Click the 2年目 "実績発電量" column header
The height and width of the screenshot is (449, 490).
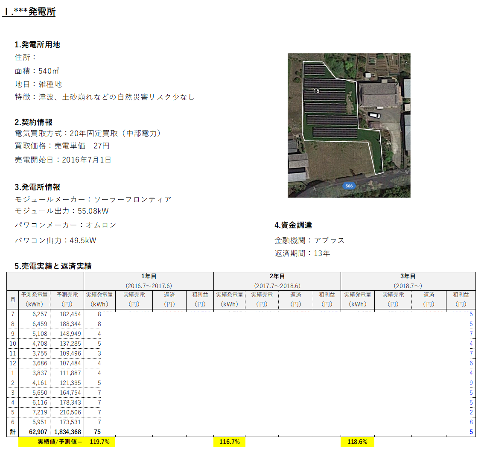(x=229, y=300)
